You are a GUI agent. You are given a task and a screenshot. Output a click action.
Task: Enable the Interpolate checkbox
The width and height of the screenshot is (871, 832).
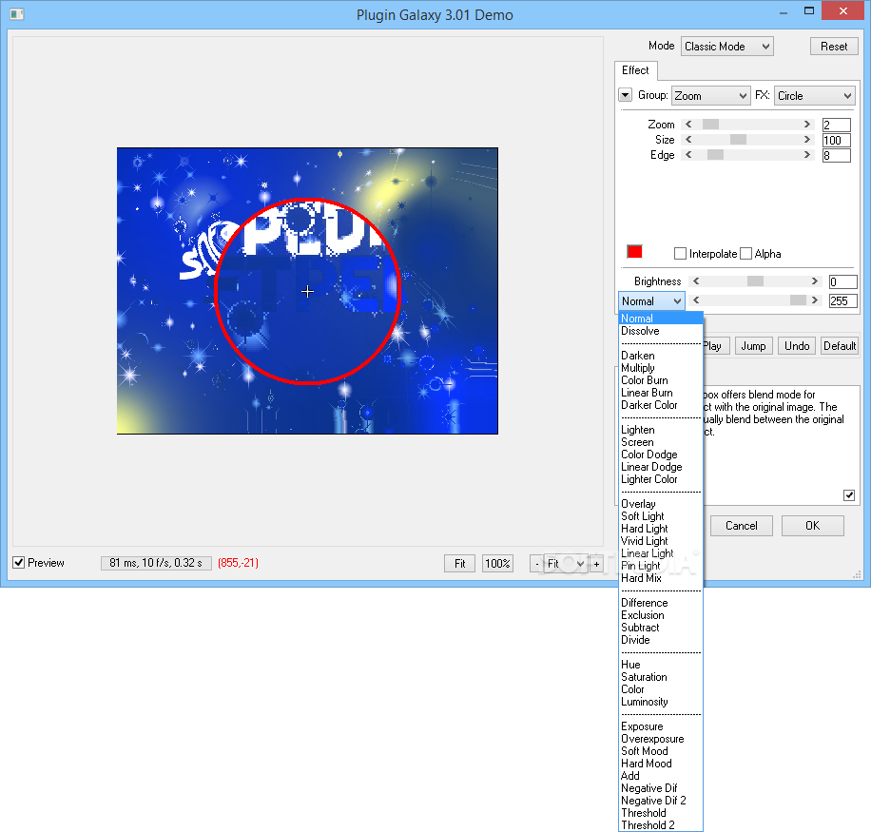pos(680,254)
